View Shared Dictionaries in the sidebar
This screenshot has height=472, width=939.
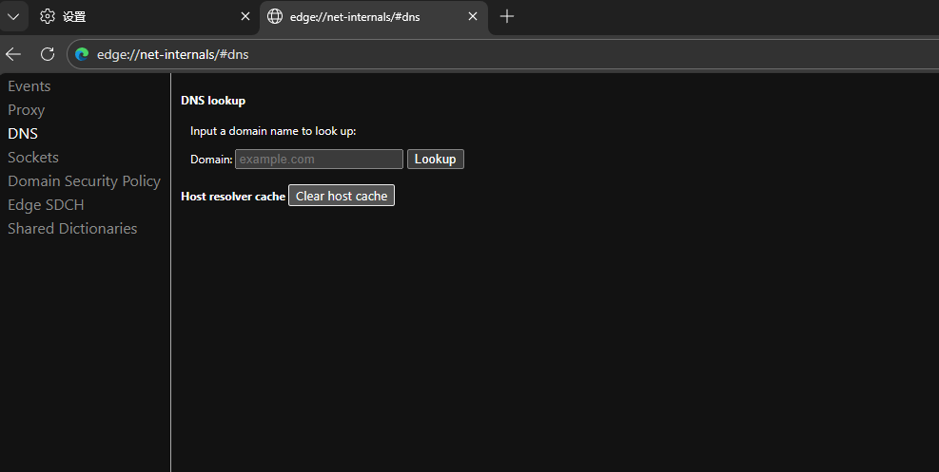click(x=72, y=229)
